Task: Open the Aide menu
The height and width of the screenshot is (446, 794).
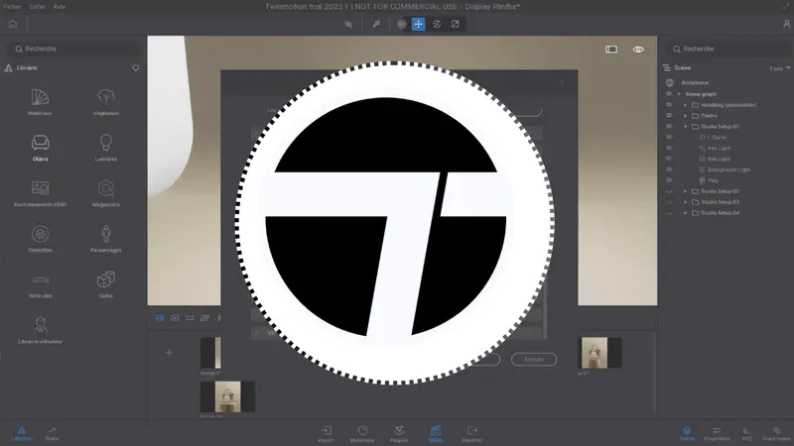Action: [60, 7]
